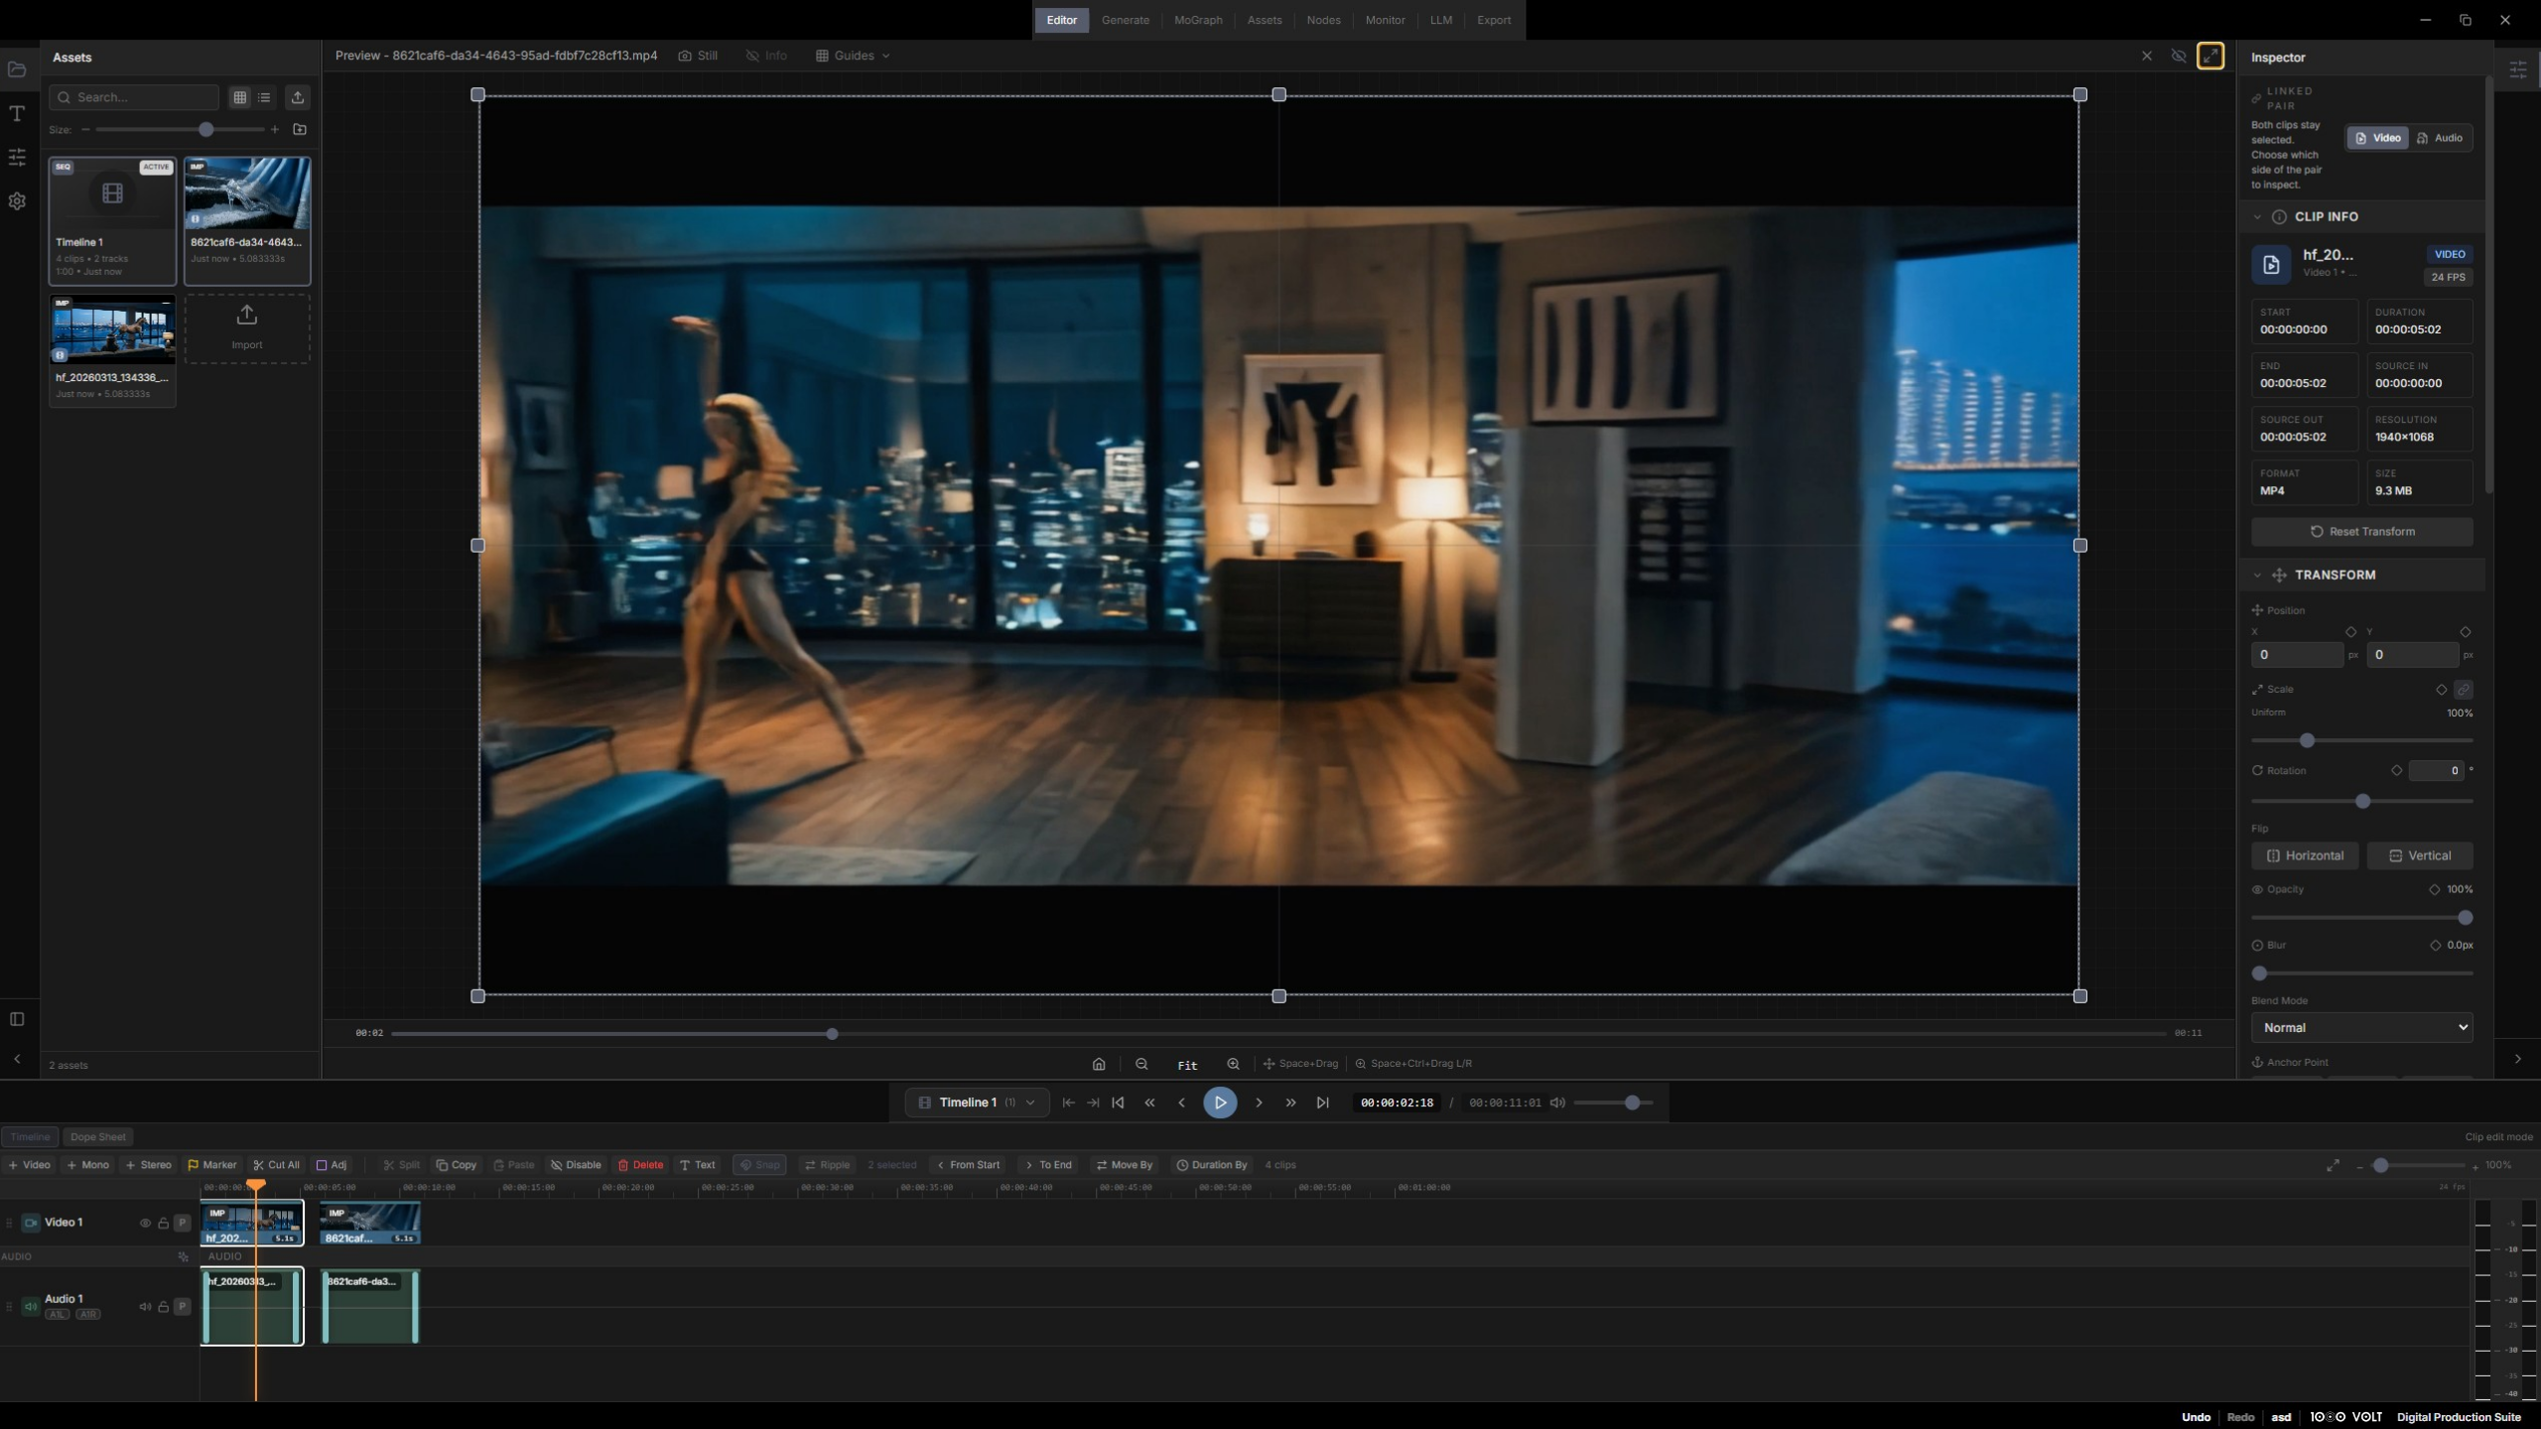Collapse the Transform section in the Inspector
This screenshot has width=2541, height=1429.
[x=2257, y=575]
